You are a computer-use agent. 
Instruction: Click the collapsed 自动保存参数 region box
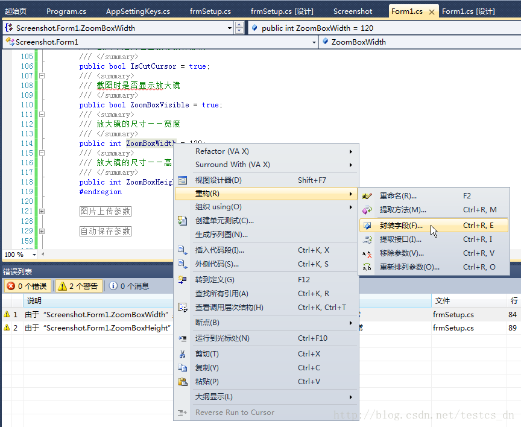tap(106, 231)
